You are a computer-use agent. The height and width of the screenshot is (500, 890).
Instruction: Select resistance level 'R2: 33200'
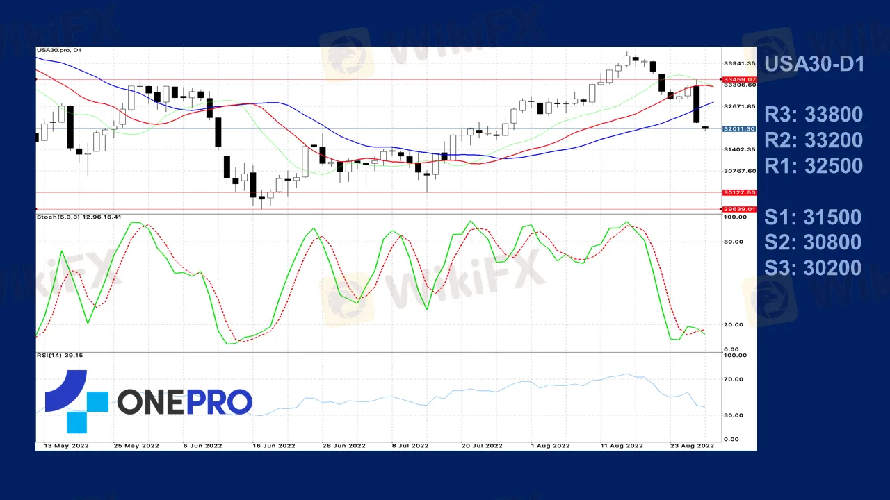point(814,140)
